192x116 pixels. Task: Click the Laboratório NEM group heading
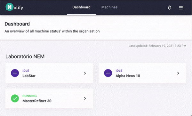[25, 56]
